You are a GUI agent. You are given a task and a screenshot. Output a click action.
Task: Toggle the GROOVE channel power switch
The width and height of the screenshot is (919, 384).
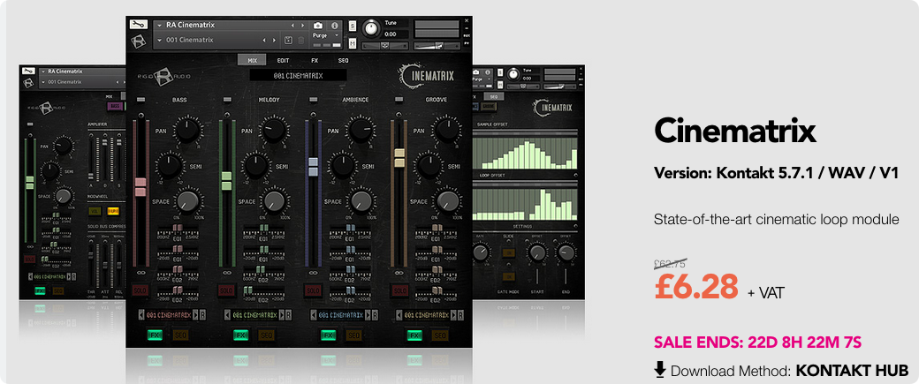[x=399, y=100]
